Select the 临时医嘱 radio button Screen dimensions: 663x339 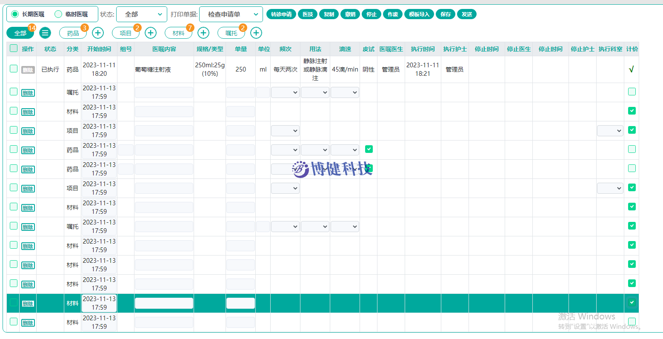coord(58,14)
